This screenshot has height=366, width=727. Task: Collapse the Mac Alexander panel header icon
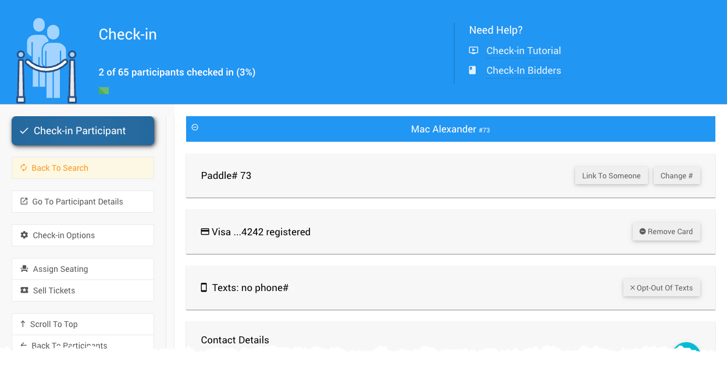[x=195, y=127]
